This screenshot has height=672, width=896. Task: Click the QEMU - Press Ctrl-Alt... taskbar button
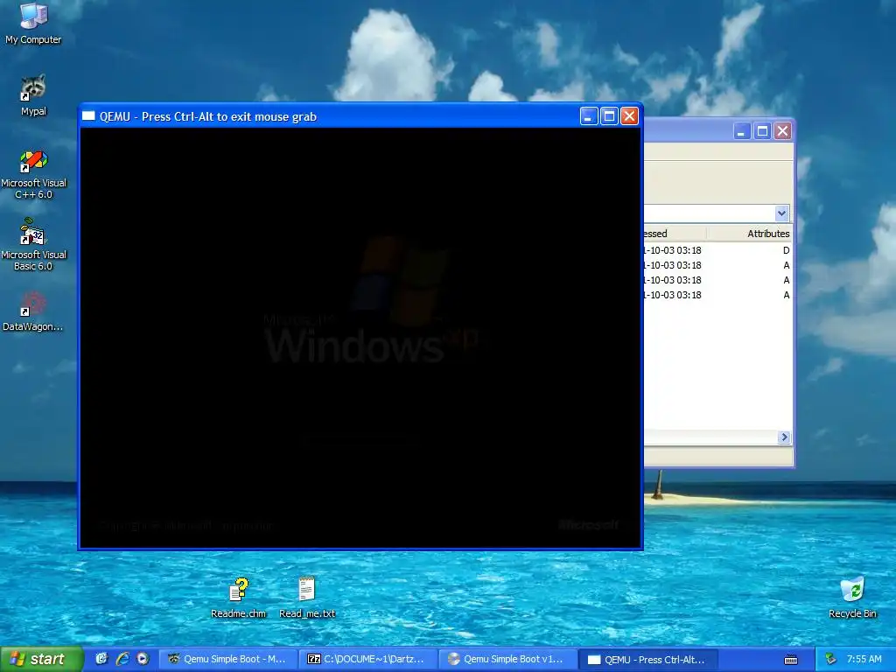point(647,659)
